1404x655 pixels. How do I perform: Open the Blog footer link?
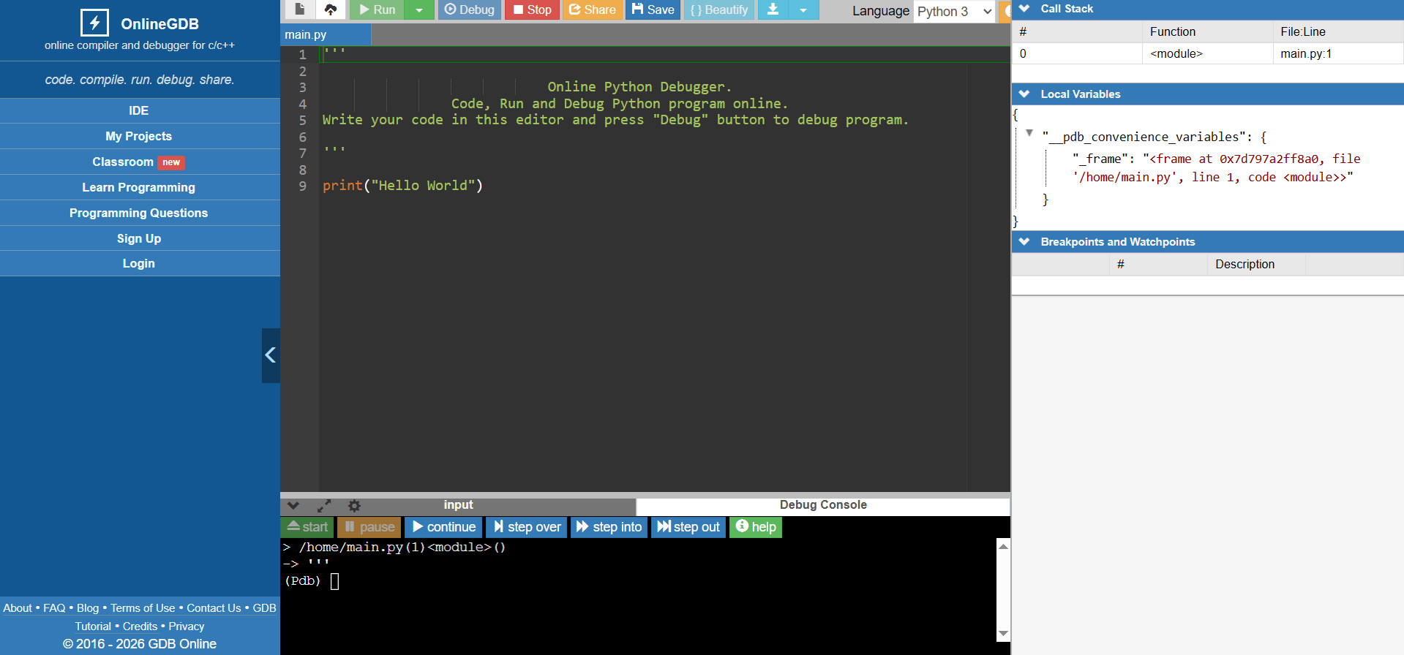click(x=88, y=608)
